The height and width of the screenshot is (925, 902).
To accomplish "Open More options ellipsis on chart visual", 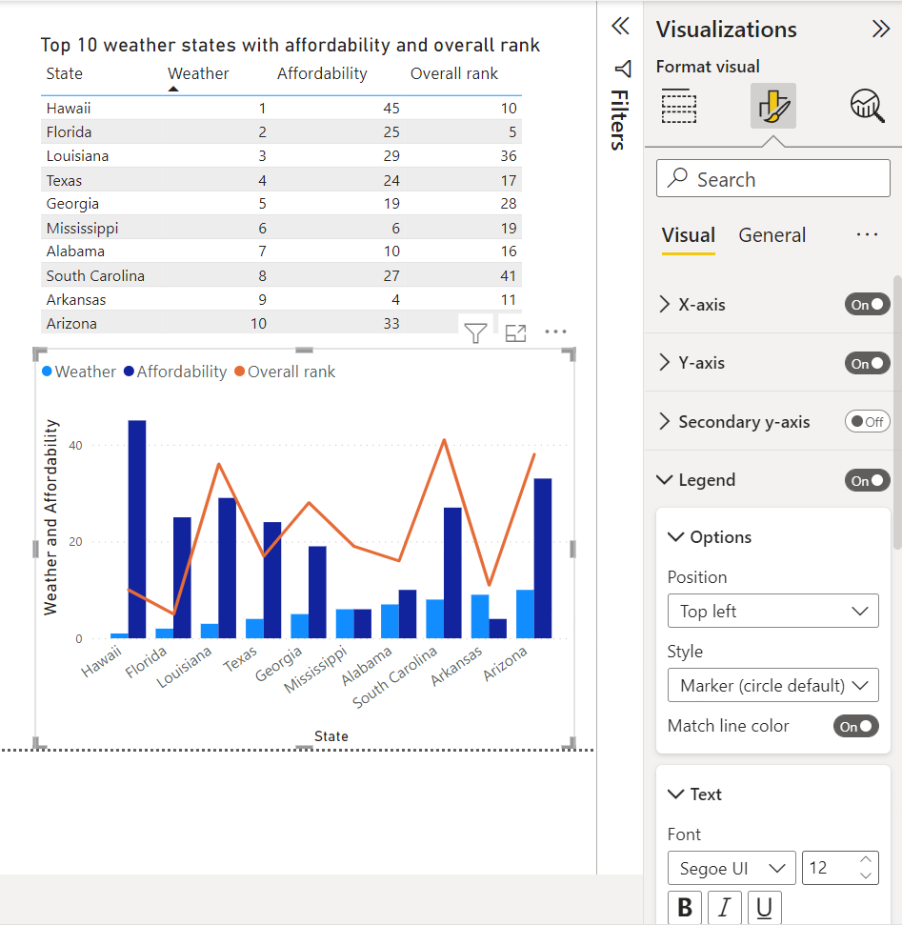I will pos(556,332).
